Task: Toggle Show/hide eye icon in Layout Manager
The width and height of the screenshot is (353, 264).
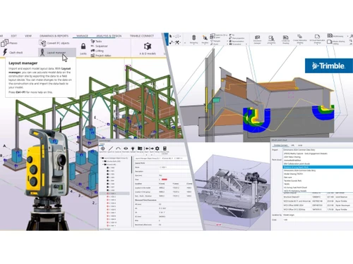Action: [126, 149]
